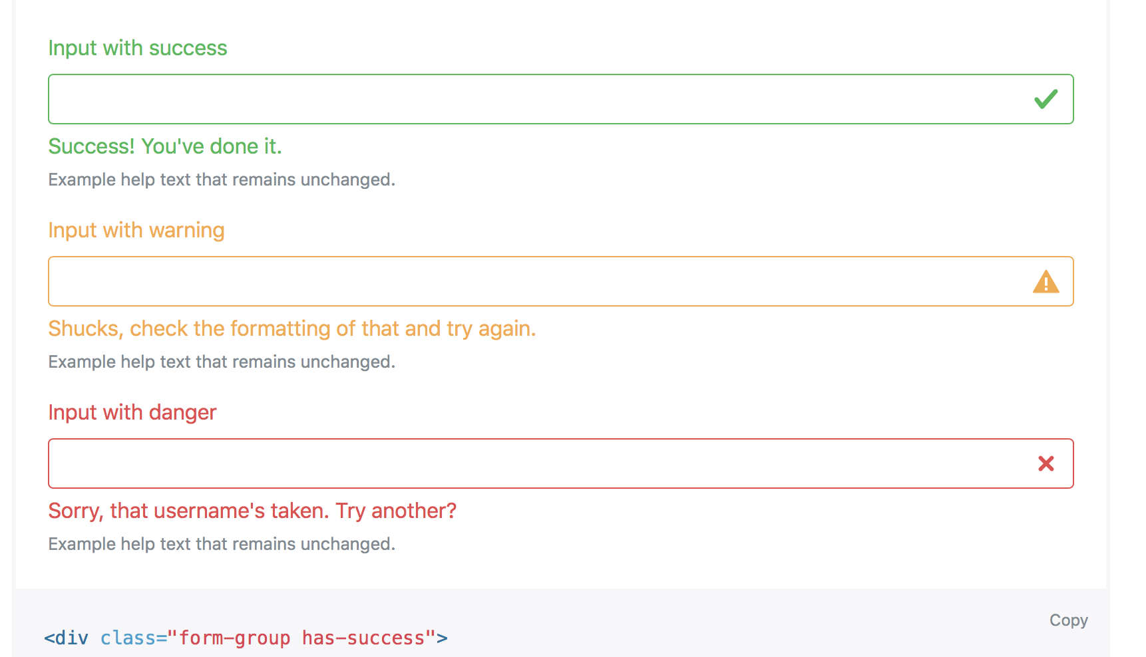This screenshot has width=1146, height=657.
Task: Click the 'Input with danger' label
Action: [x=132, y=412]
